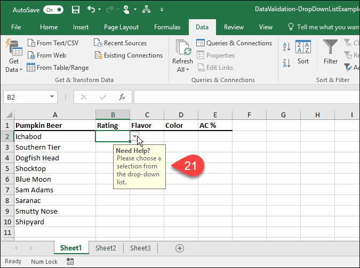Sort A to Z ascending icon
The height and width of the screenshot is (268, 360).
tap(286, 46)
